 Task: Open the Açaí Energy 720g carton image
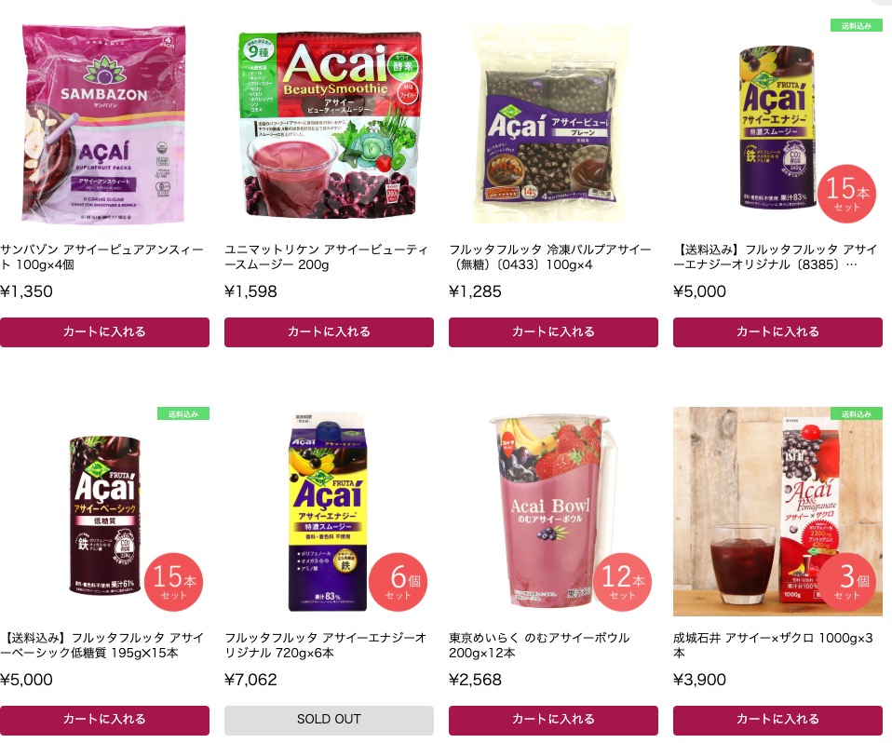click(329, 511)
